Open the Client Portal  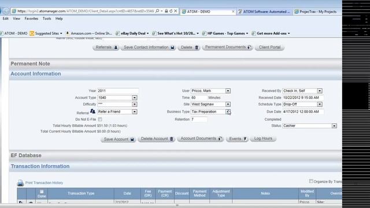click(269, 47)
